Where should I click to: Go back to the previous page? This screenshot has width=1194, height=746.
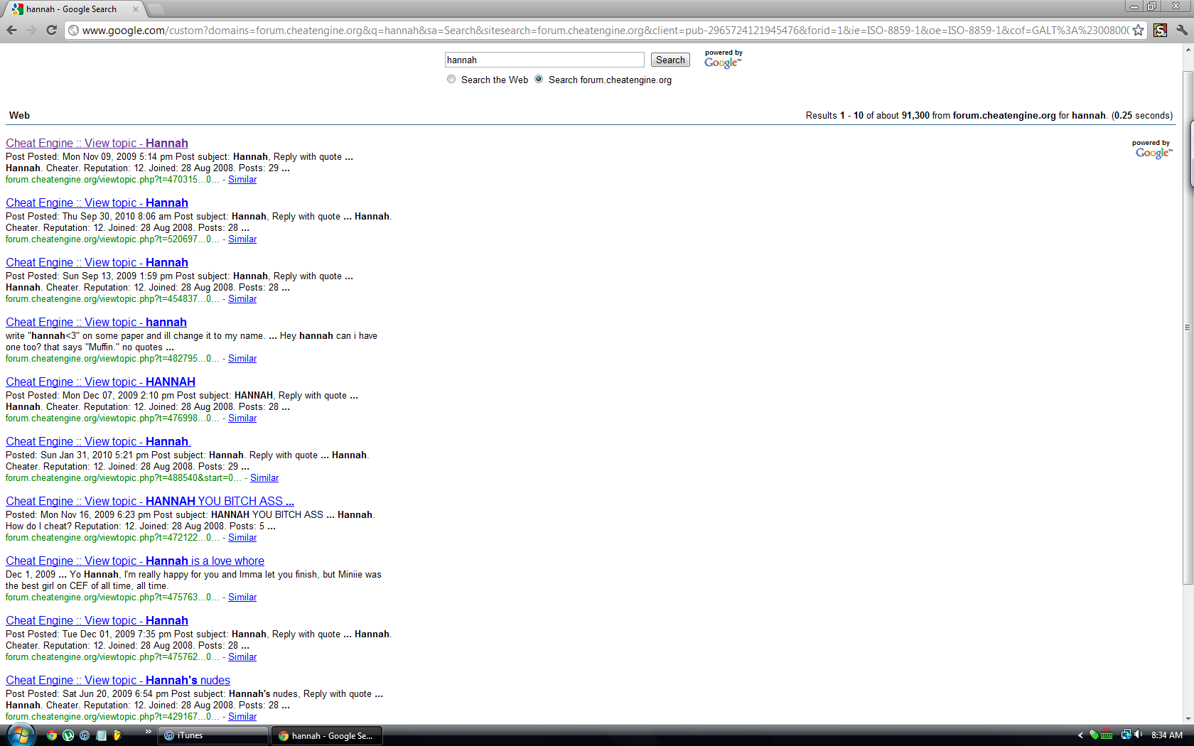(x=11, y=30)
